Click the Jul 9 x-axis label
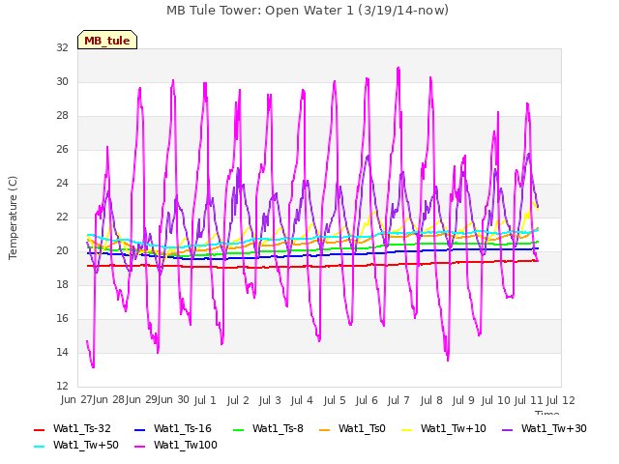This screenshot has height=464, width=619. click(463, 400)
